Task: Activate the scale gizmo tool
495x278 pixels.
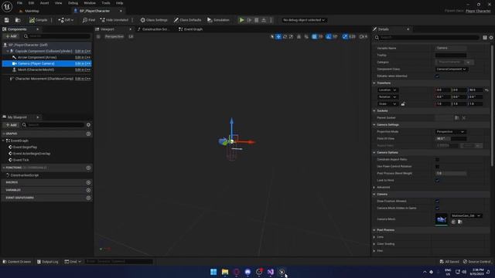Action: point(291,36)
